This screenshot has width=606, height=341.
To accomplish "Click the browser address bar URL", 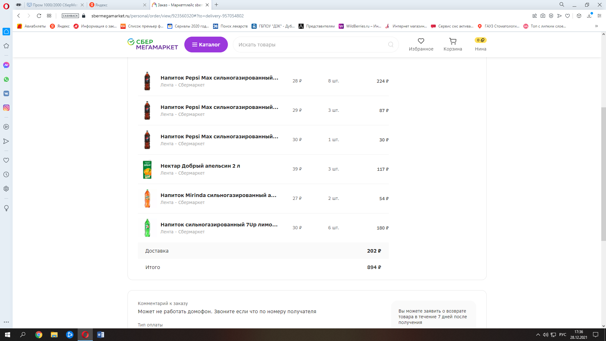I will [x=168, y=16].
